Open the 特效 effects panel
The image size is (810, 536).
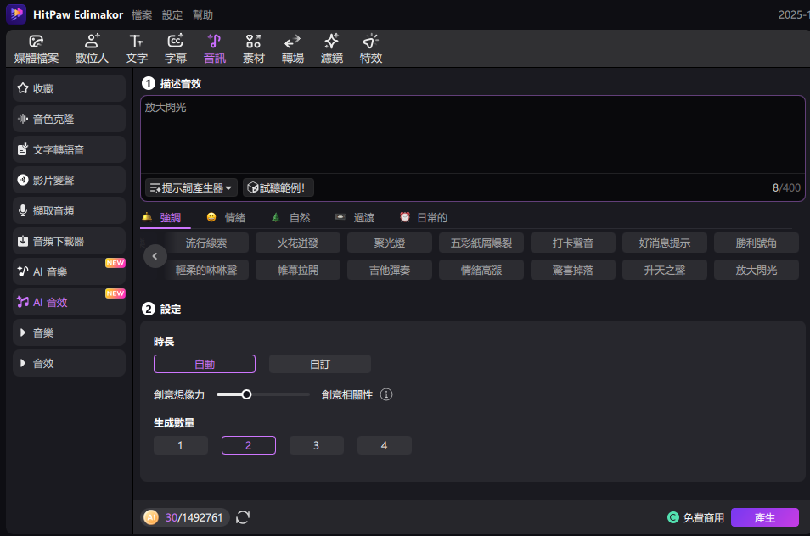[x=371, y=49]
